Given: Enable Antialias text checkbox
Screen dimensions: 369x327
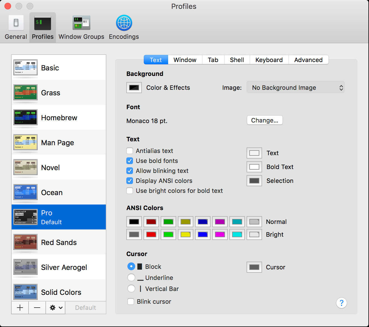Looking at the screenshot, I should pyautogui.click(x=130, y=151).
